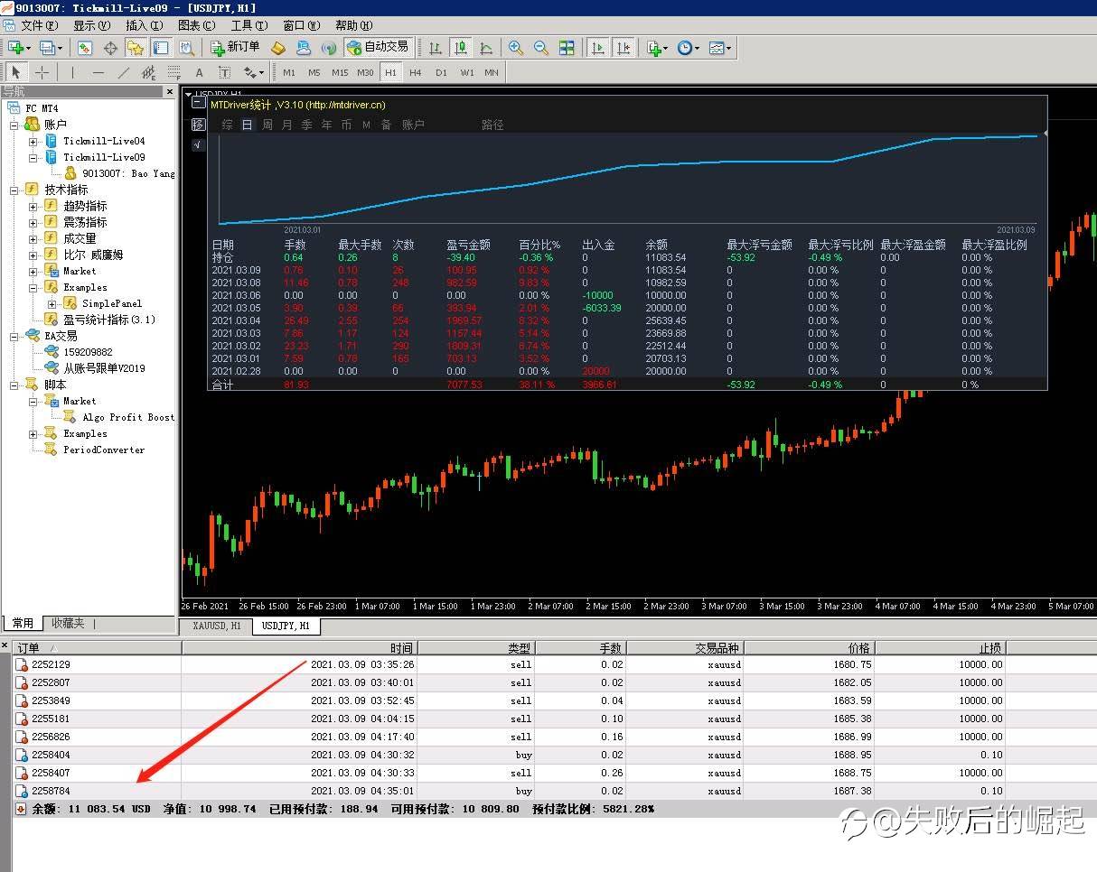Open the Profiles toolbar icon
This screenshot has height=872, width=1097.
pyautogui.click(x=51, y=48)
